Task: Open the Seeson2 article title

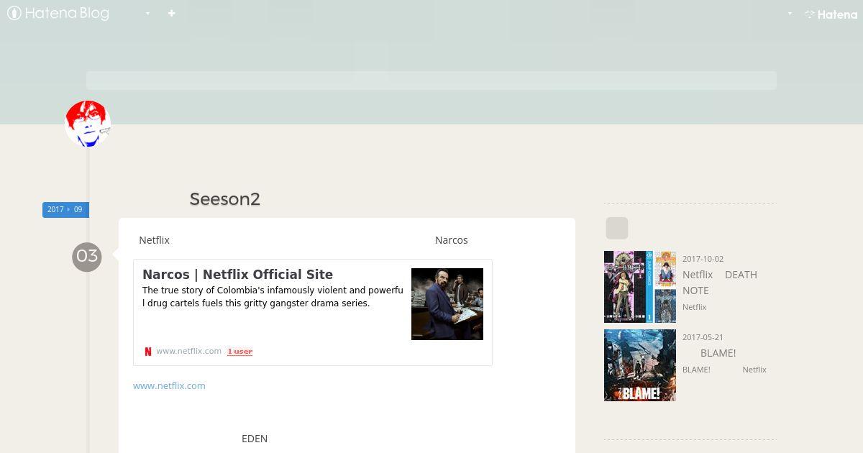Action: [x=224, y=199]
